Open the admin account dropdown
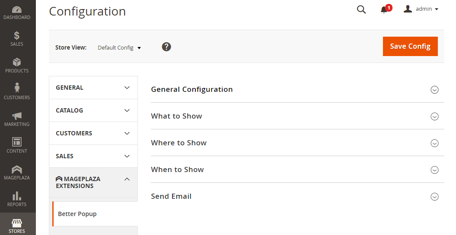456x235 pixels. (x=421, y=9)
